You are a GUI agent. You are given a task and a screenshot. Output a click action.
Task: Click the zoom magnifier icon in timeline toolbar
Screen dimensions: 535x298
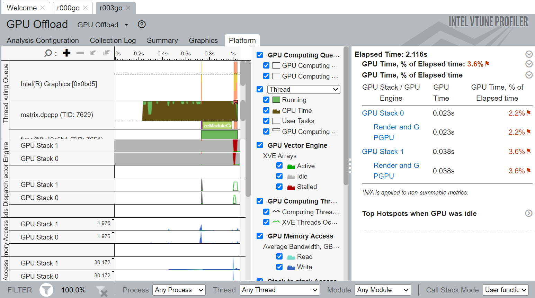click(x=48, y=53)
